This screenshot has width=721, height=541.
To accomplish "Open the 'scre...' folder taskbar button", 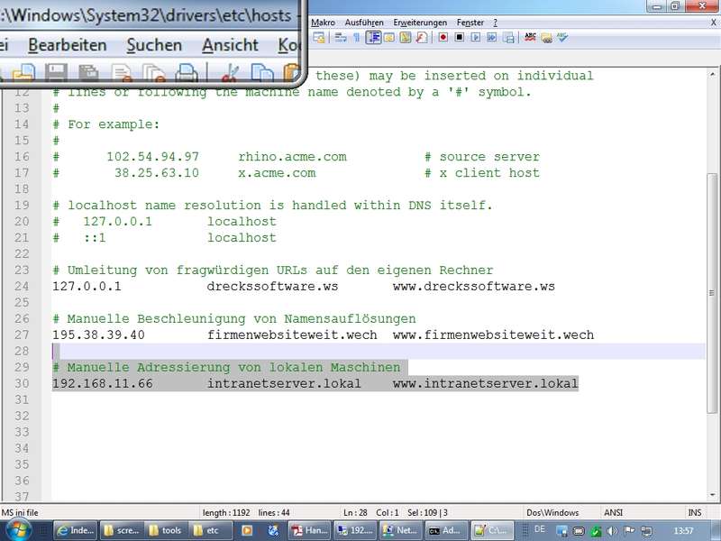I will point(122,530).
